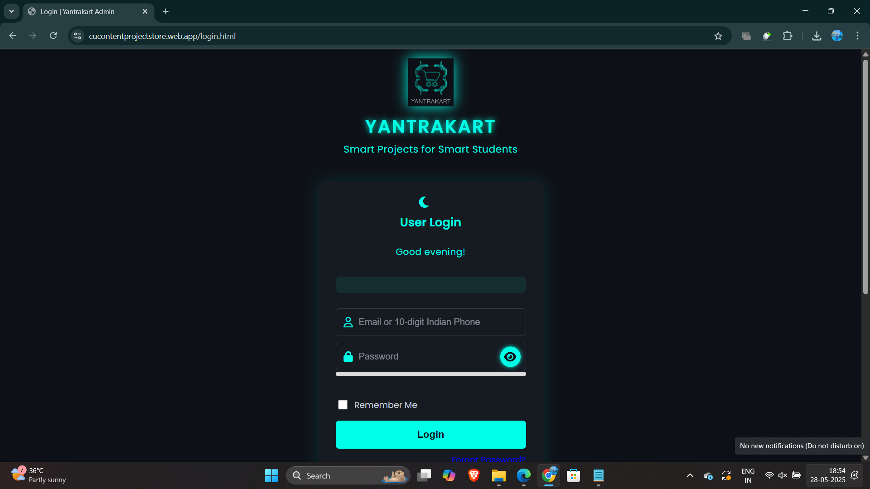
Task: Open Chrome's three-dot menu
Action: click(857, 36)
